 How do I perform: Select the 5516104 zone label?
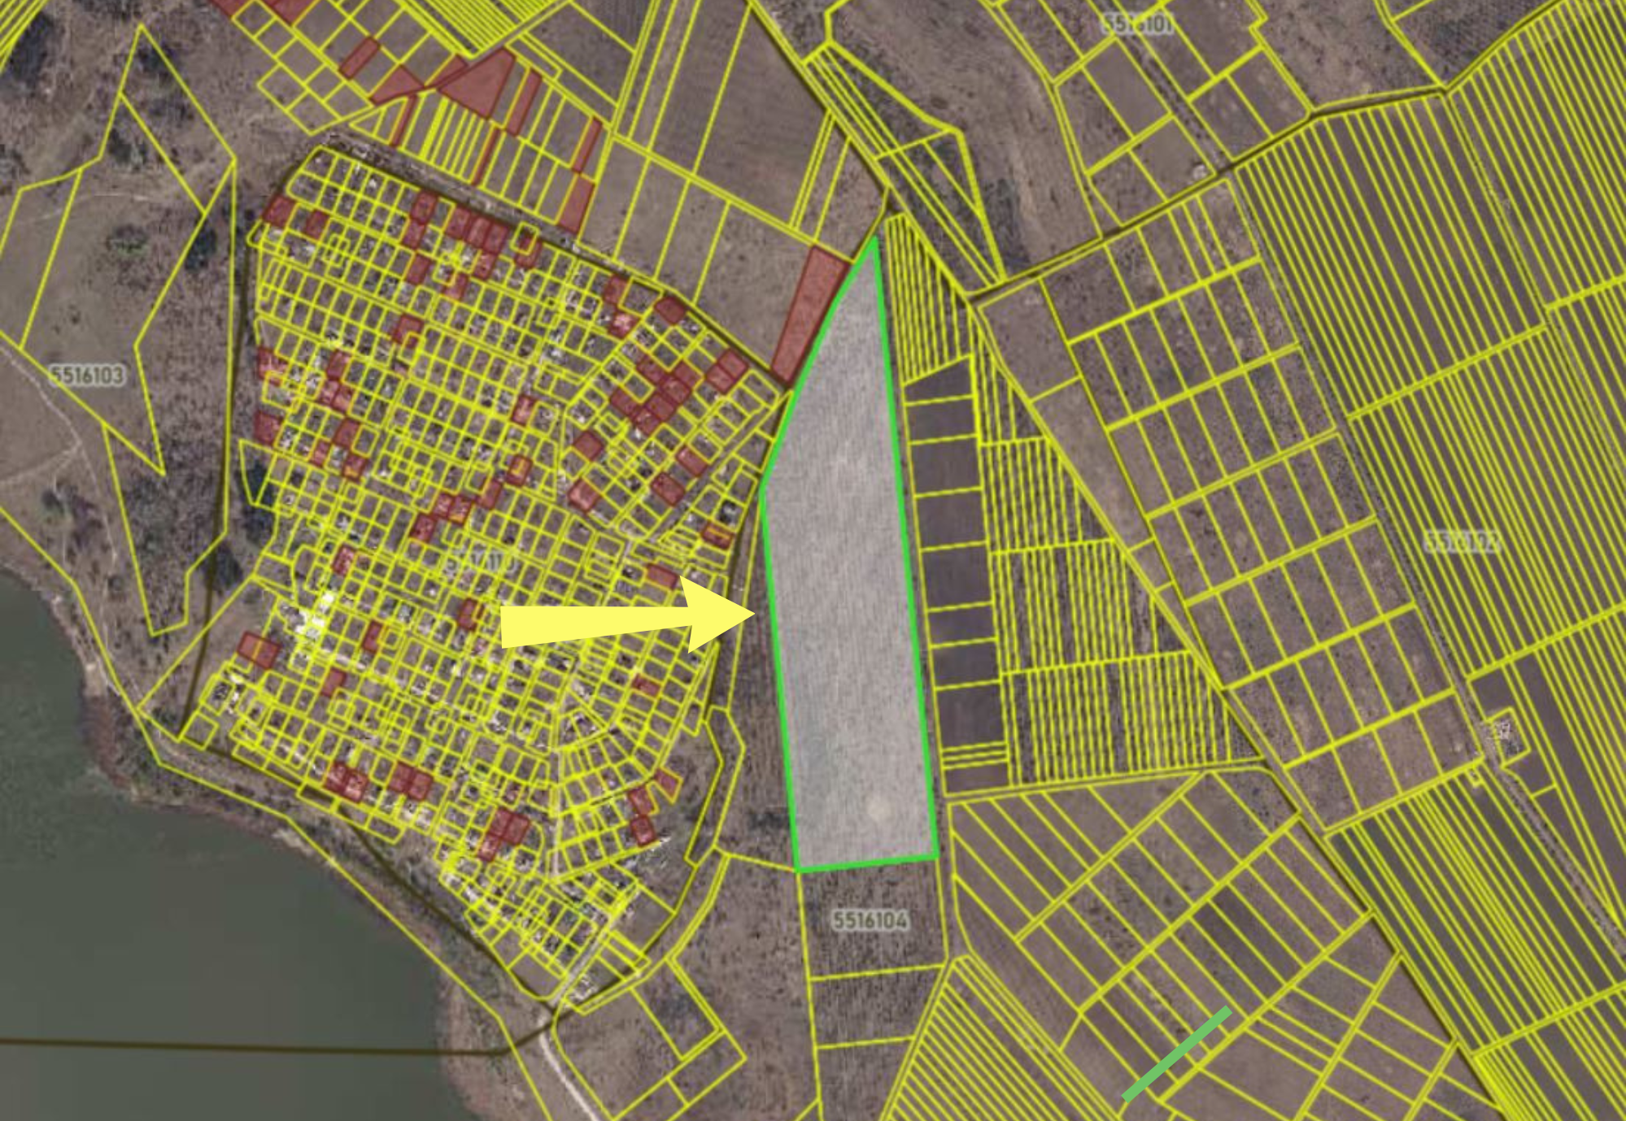click(870, 920)
